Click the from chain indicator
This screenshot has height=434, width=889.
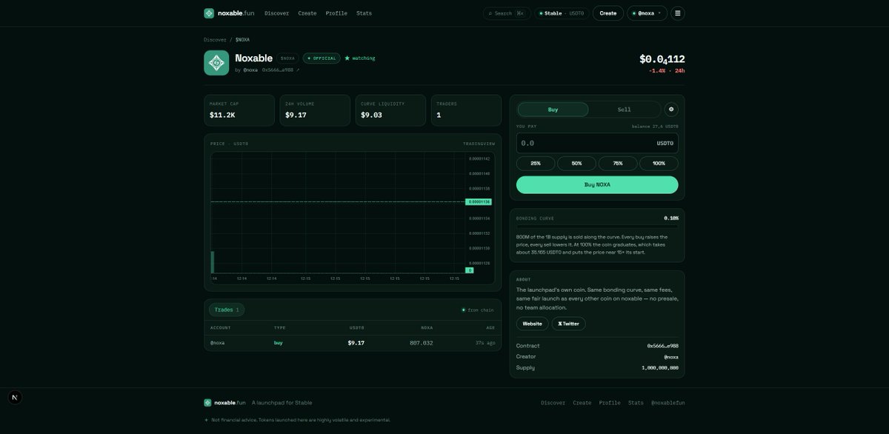click(477, 310)
